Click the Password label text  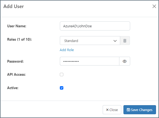coord(15,61)
